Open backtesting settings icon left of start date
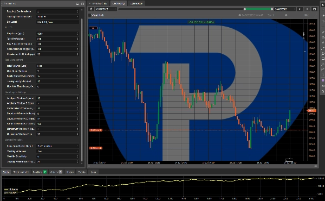Screen dimensions: 325x201 click(x=91, y=9)
